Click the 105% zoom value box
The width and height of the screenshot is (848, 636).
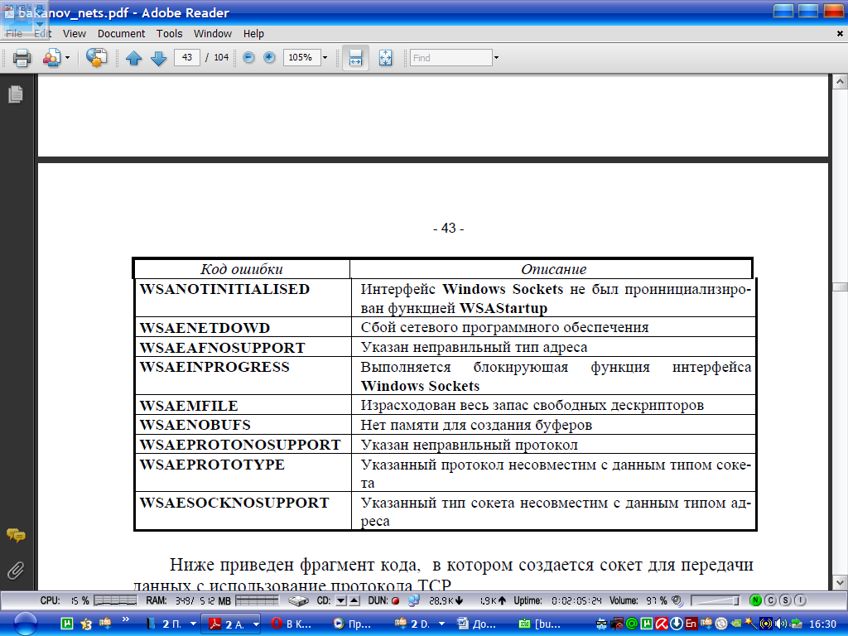pos(301,57)
